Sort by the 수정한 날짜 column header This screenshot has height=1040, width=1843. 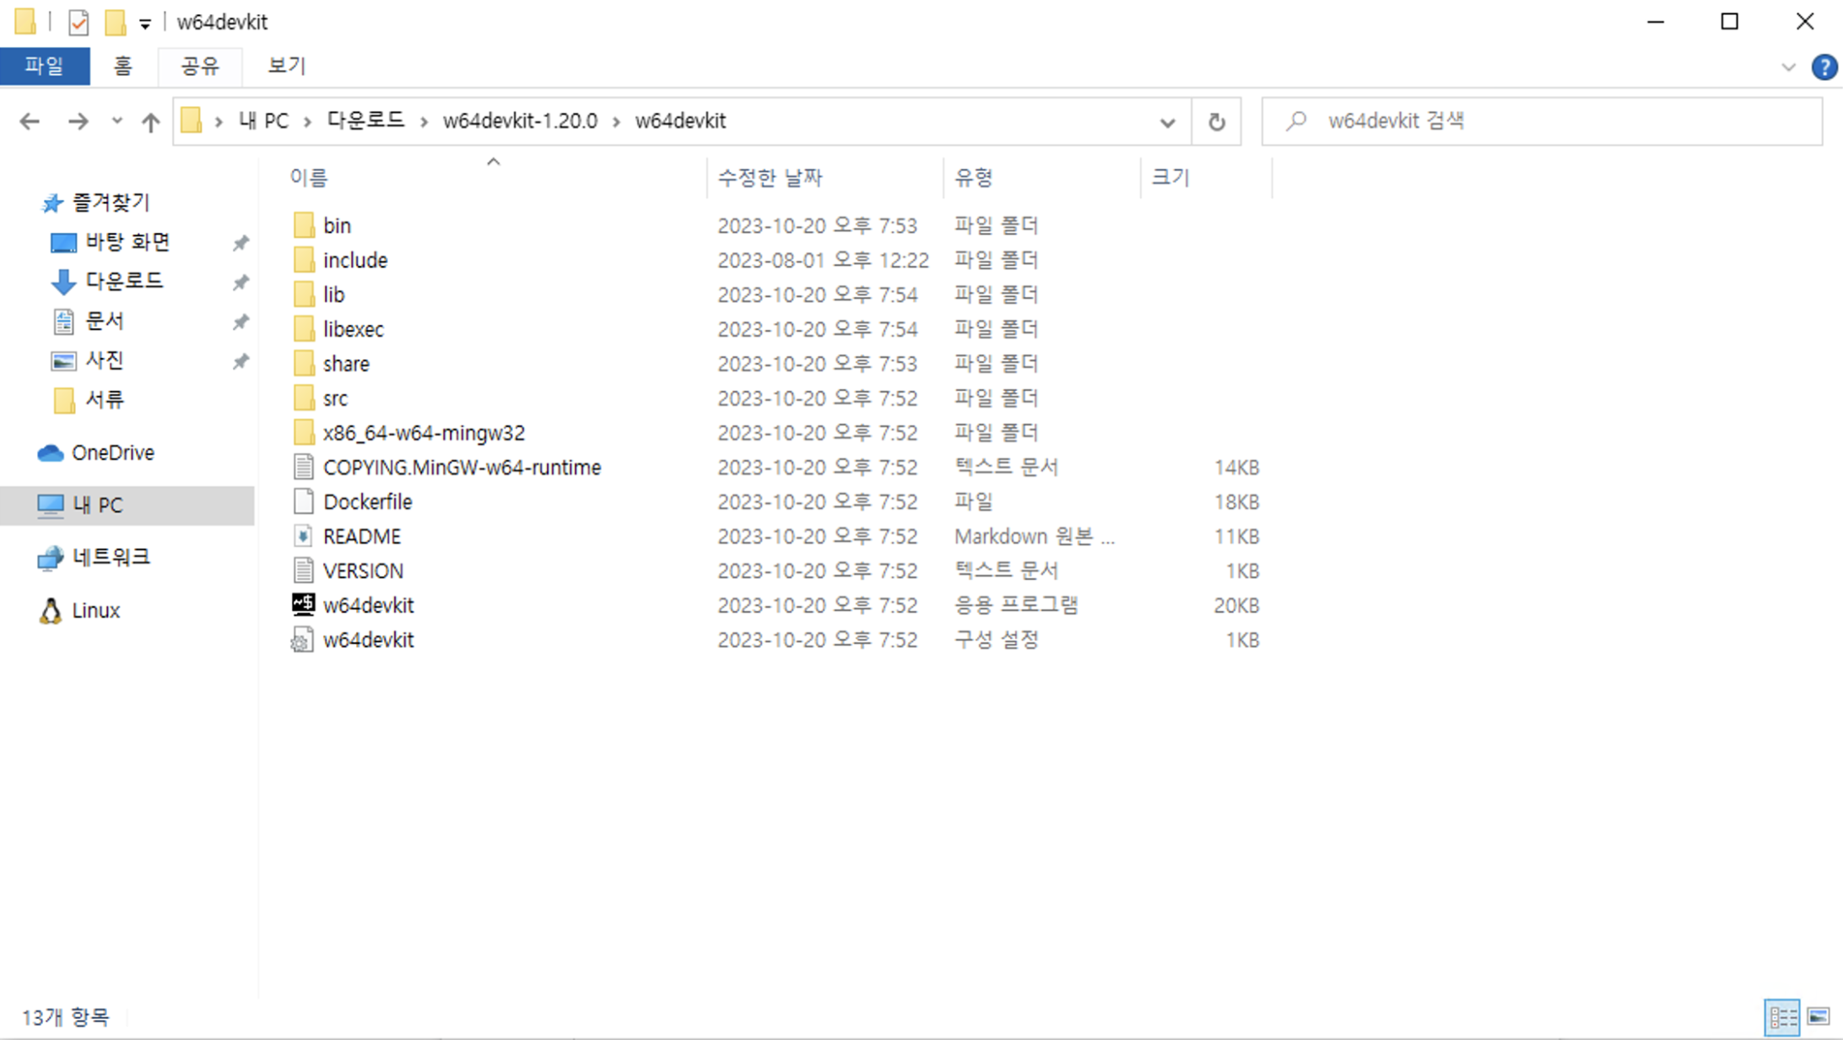769,177
